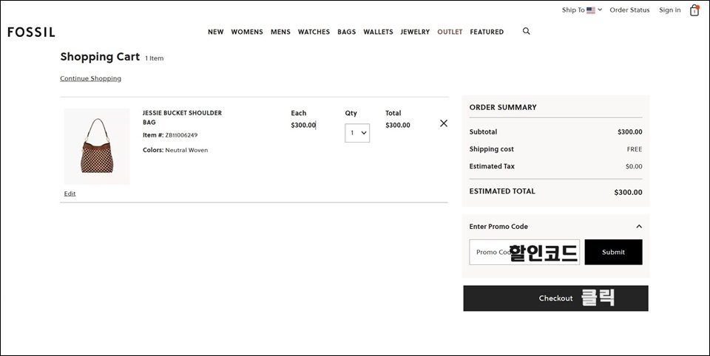Go to the FOSSIL logo homepage

point(31,32)
